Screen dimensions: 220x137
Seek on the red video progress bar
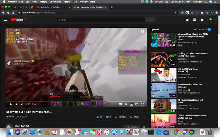(76, 101)
